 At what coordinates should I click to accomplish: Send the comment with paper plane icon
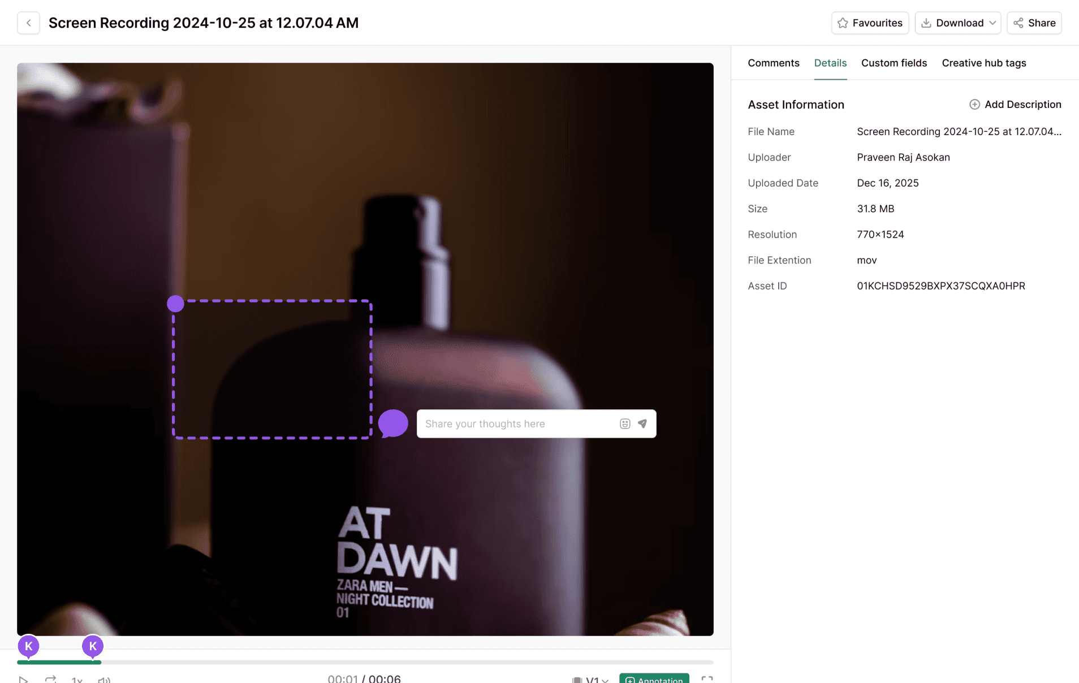[x=642, y=423]
